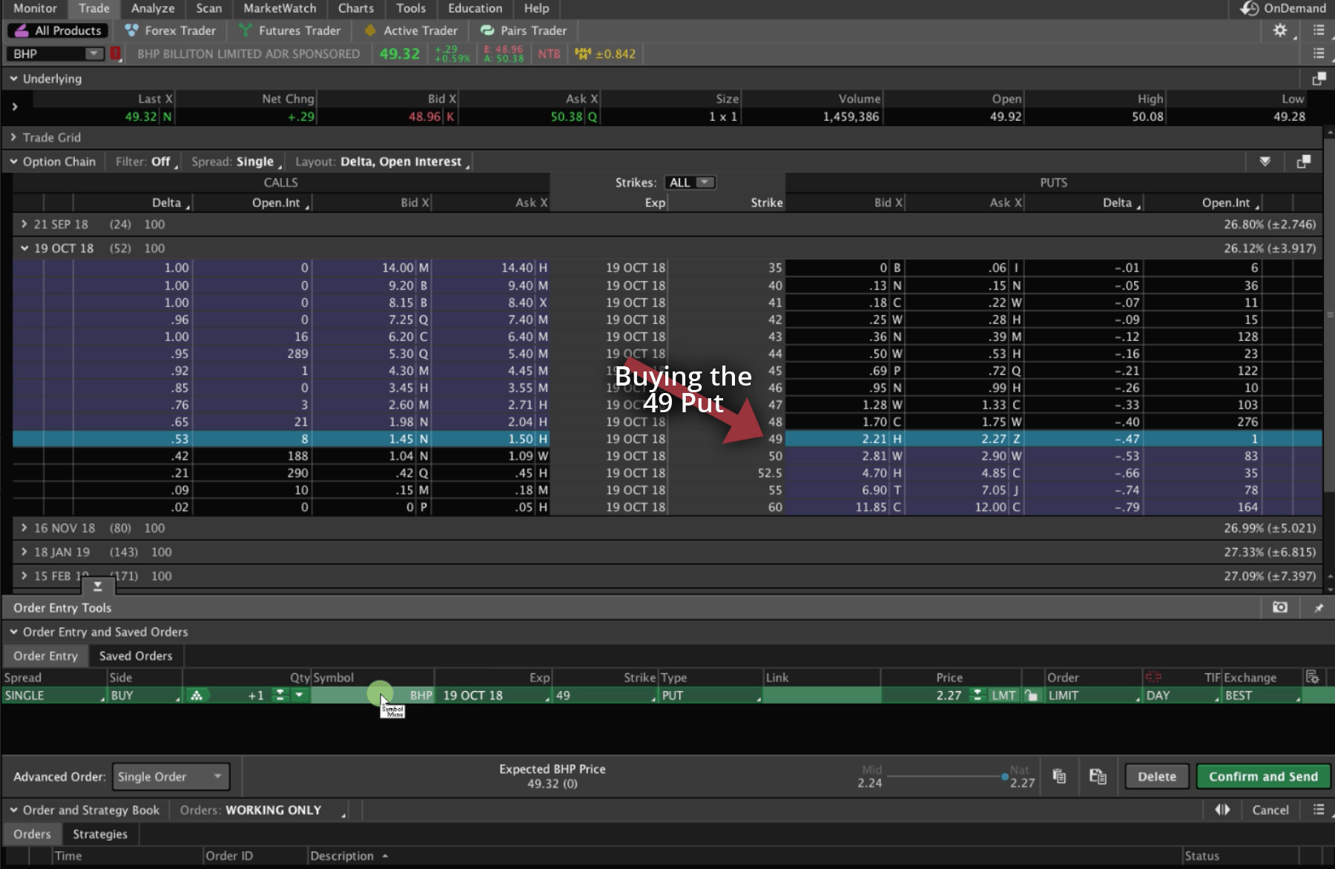Open the Saved Orders tab

136,655
